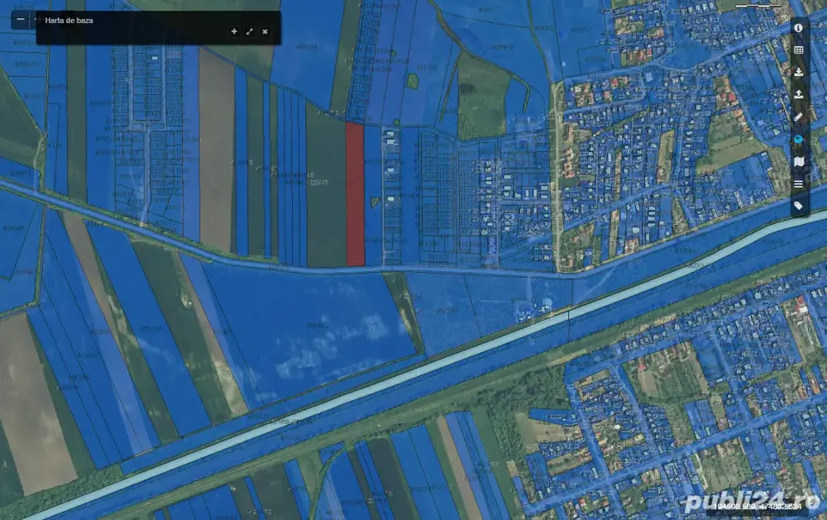Select the ruler measure tool

pyautogui.click(x=799, y=117)
